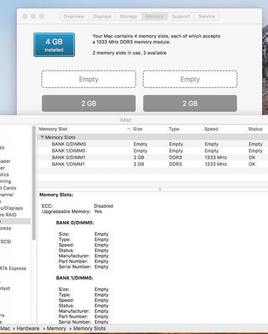Click the split pane divider handle

pyautogui.click(x=160, y=189)
